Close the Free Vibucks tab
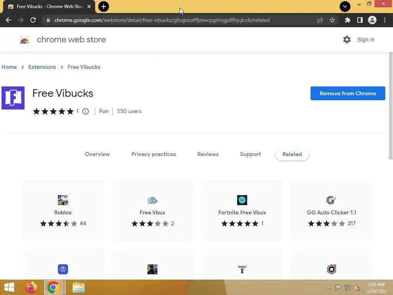This screenshot has width=393, height=295. (89, 7)
